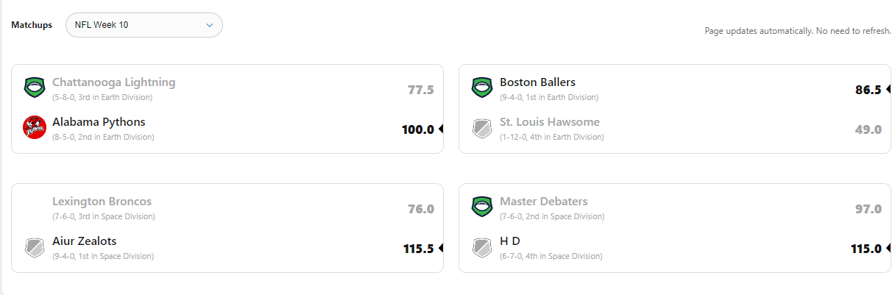Open Aiur Zealots team link
This screenshot has width=895, height=295.
[x=84, y=241]
